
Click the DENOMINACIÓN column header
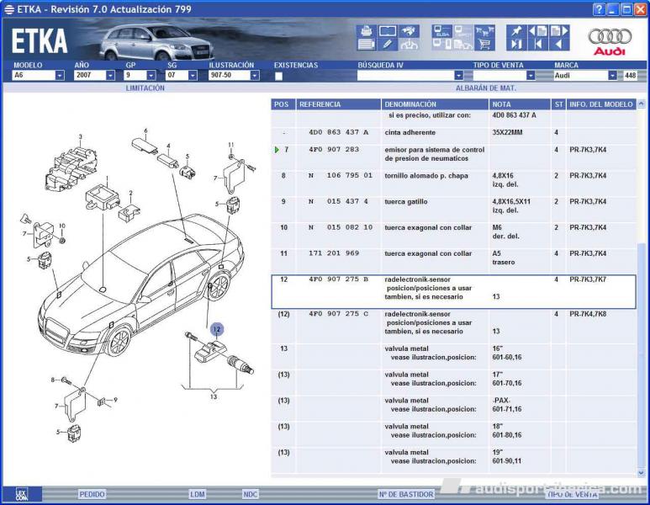coord(435,104)
